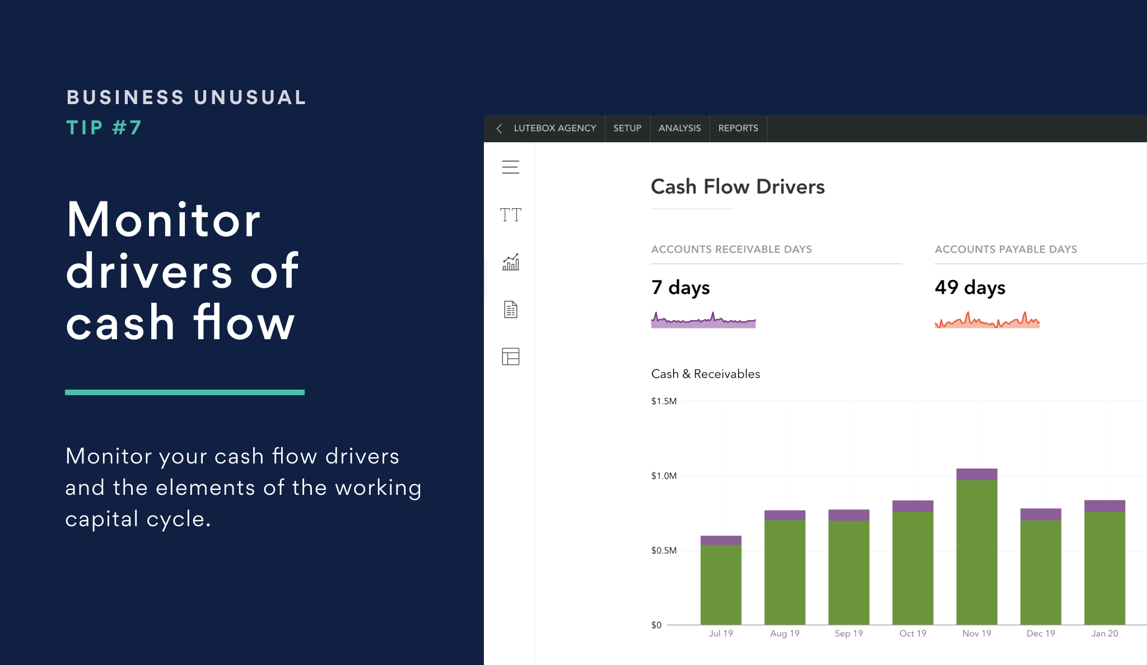The width and height of the screenshot is (1147, 665).
Task: Click the 7 days value
Action: pos(680,288)
